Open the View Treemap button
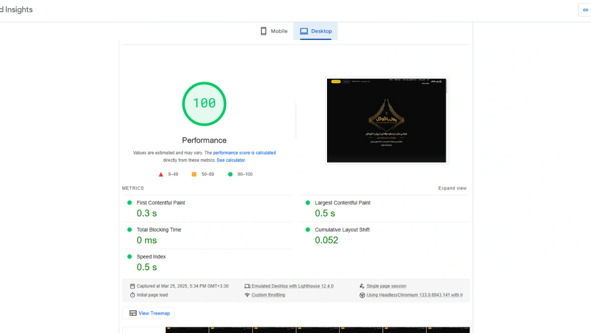591x333 pixels. tap(148, 313)
